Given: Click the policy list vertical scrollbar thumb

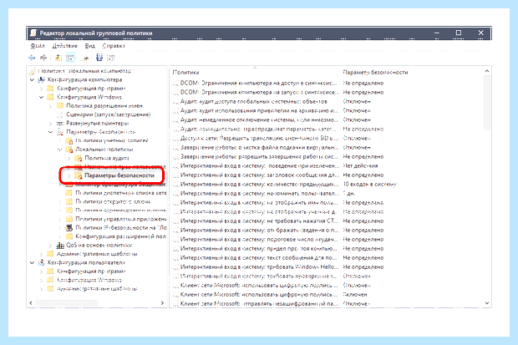Looking at the screenshot, I should [486, 103].
